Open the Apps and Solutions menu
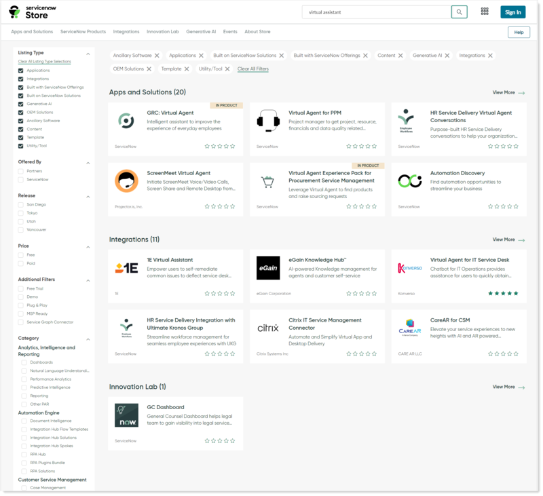 tap(32, 32)
